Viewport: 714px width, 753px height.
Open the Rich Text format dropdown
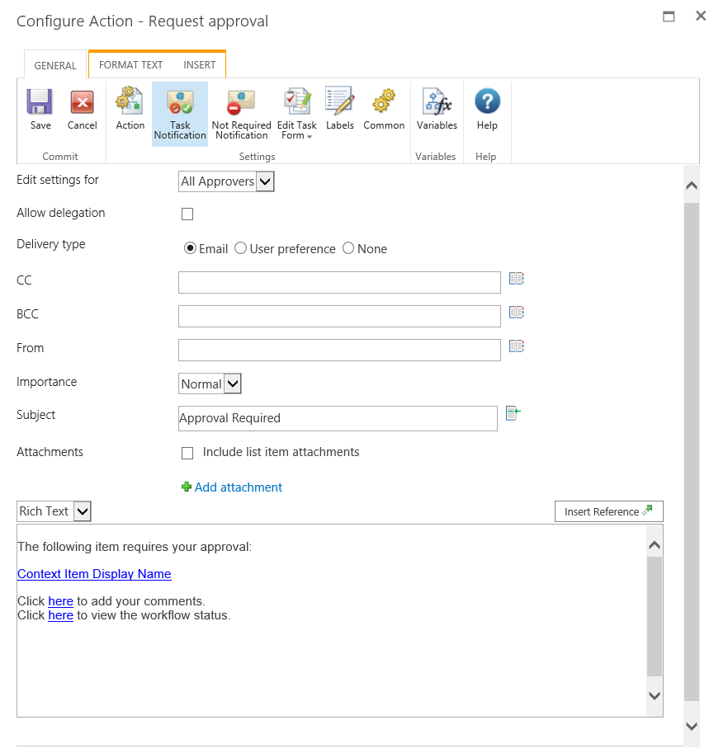54,511
